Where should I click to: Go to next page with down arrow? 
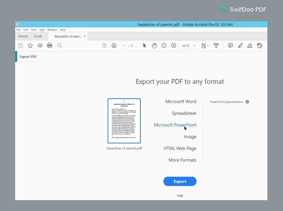[114, 45]
